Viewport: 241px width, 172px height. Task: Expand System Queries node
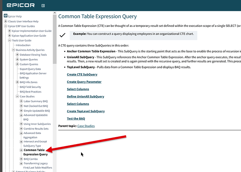(x=17, y=59)
